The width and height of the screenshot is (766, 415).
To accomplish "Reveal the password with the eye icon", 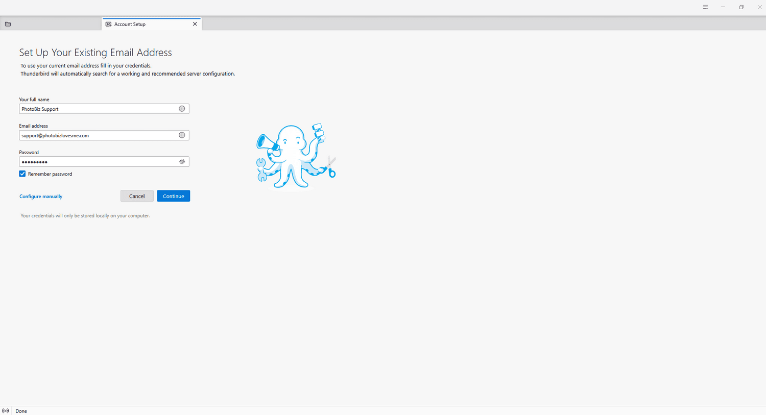I will [x=182, y=161].
